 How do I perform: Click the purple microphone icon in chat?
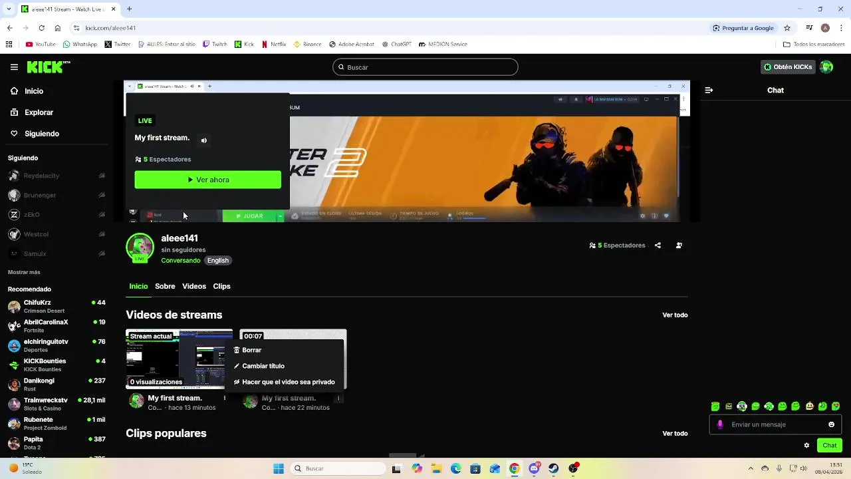tap(720, 424)
